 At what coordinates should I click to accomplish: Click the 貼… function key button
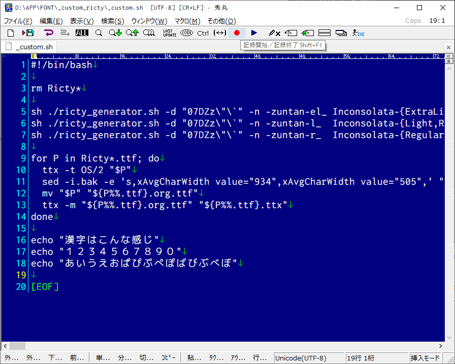194,357
